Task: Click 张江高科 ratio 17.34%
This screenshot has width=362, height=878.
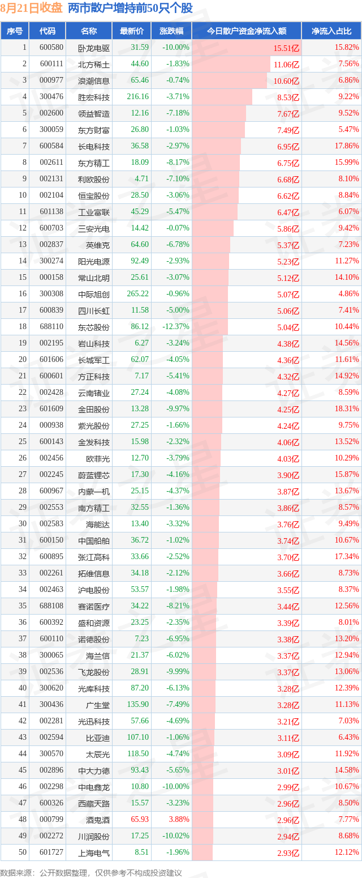Action: pyautogui.click(x=347, y=557)
